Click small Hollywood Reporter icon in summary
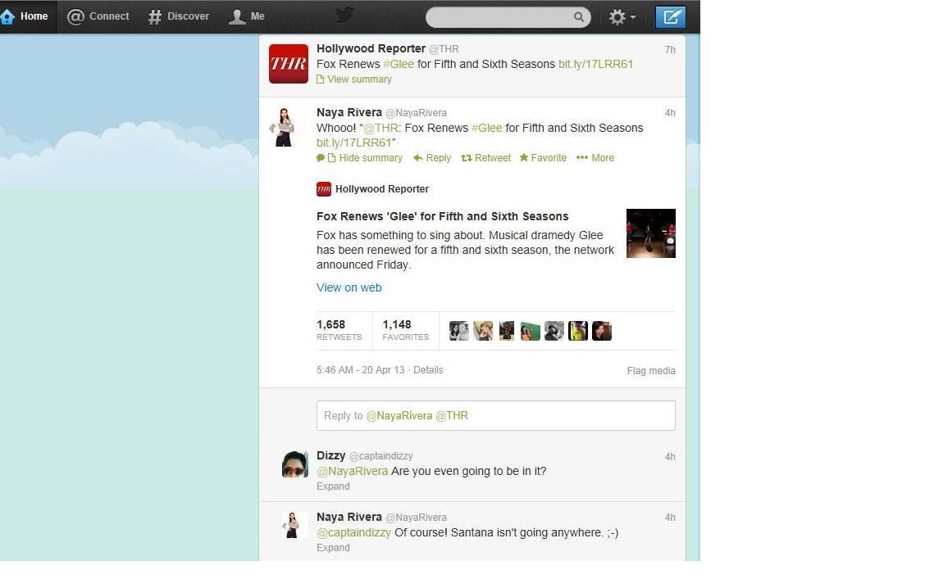The height and width of the screenshot is (579, 925). pos(323,189)
